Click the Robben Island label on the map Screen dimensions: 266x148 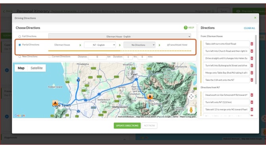[55, 87]
